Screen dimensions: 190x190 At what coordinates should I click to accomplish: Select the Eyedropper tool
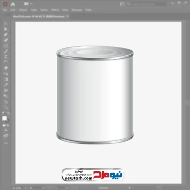click(6, 85)
